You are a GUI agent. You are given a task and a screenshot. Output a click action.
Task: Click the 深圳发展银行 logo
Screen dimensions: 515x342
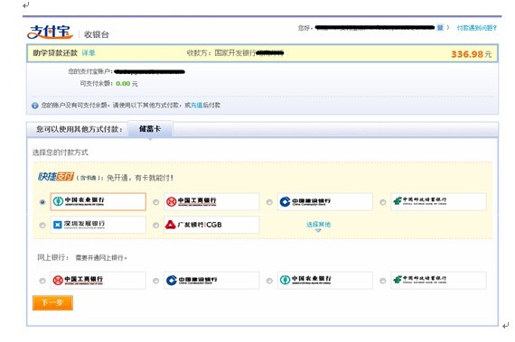[x=98, y=225]
